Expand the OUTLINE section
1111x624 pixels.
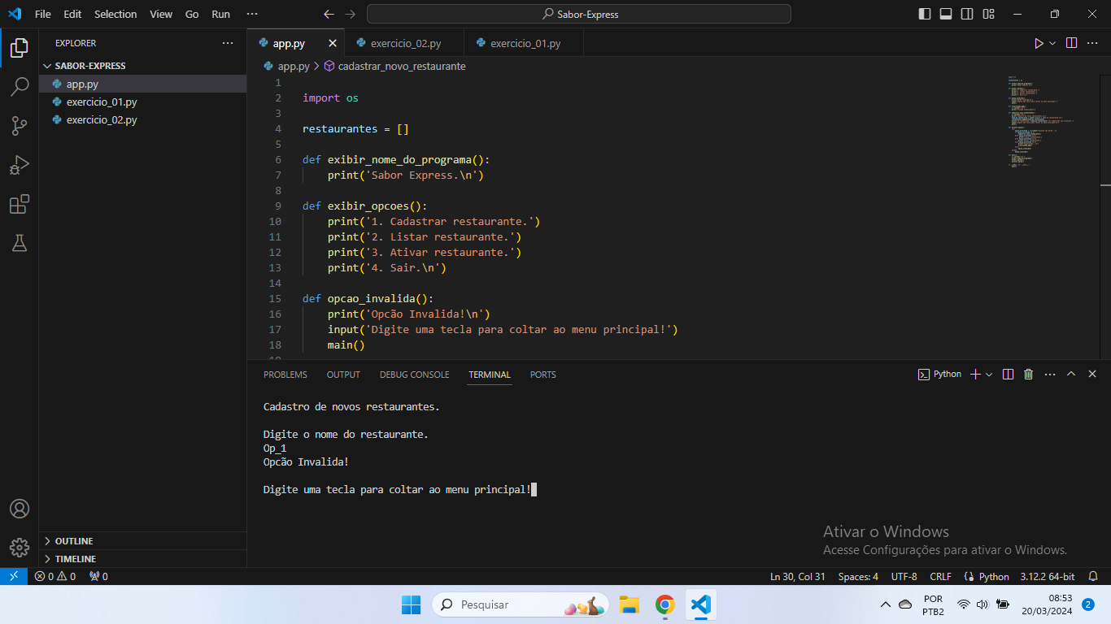coord(142,541)
